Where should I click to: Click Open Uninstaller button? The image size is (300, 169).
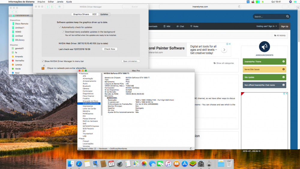click(131, 61)
